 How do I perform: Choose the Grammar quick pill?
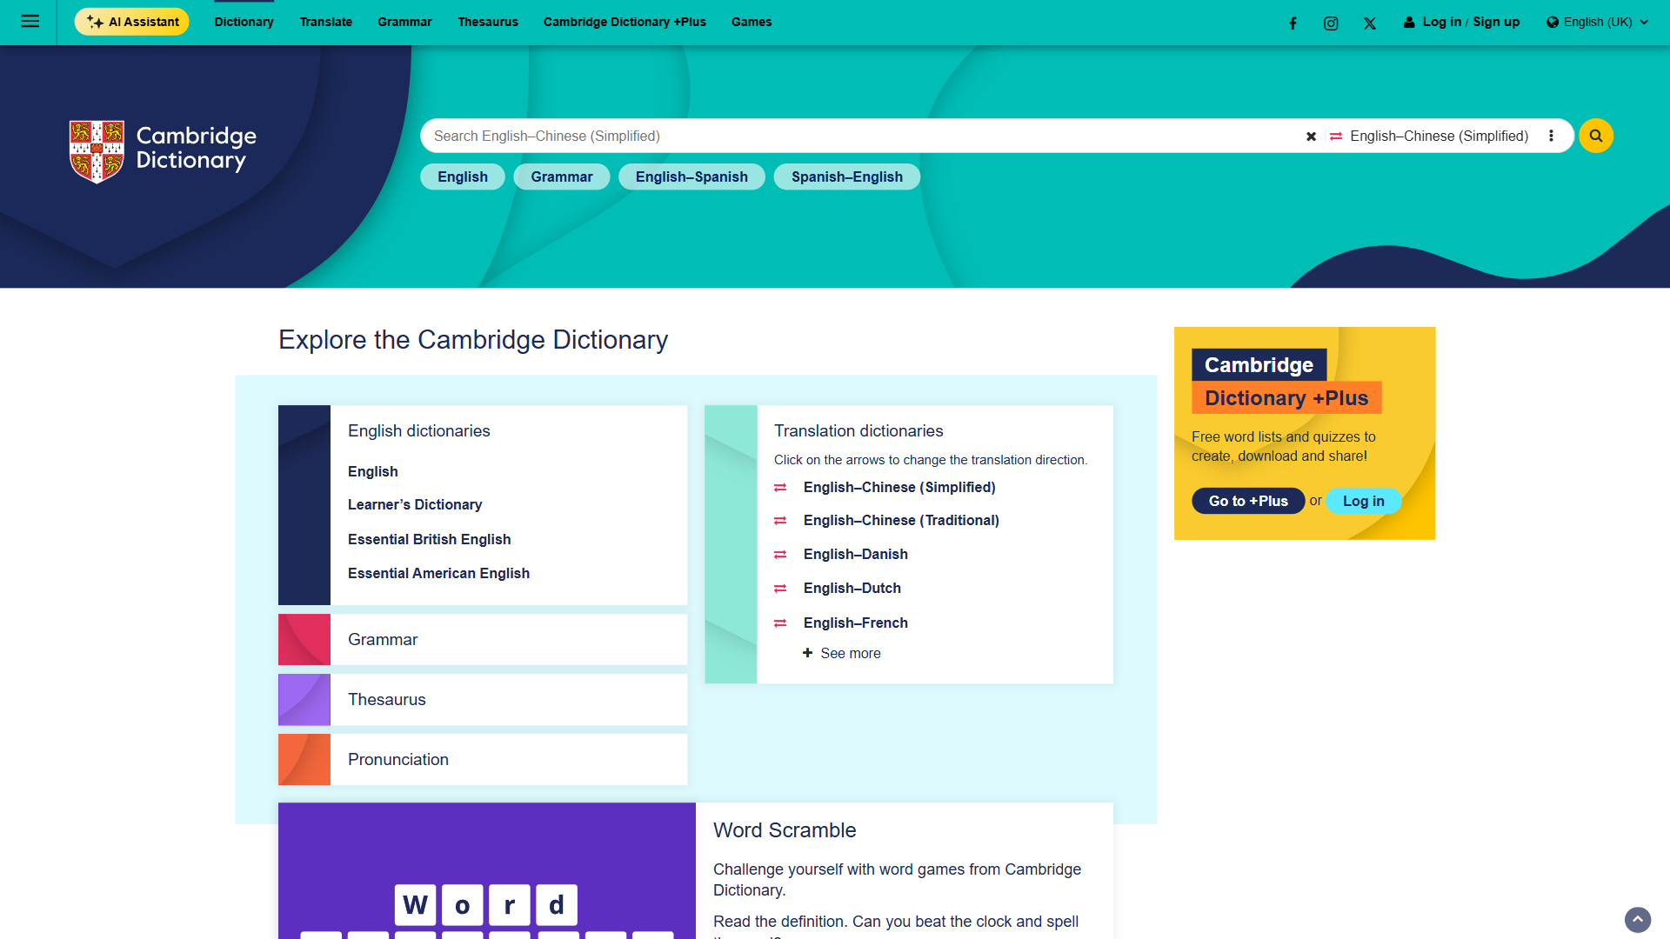[x=562, y=176]
